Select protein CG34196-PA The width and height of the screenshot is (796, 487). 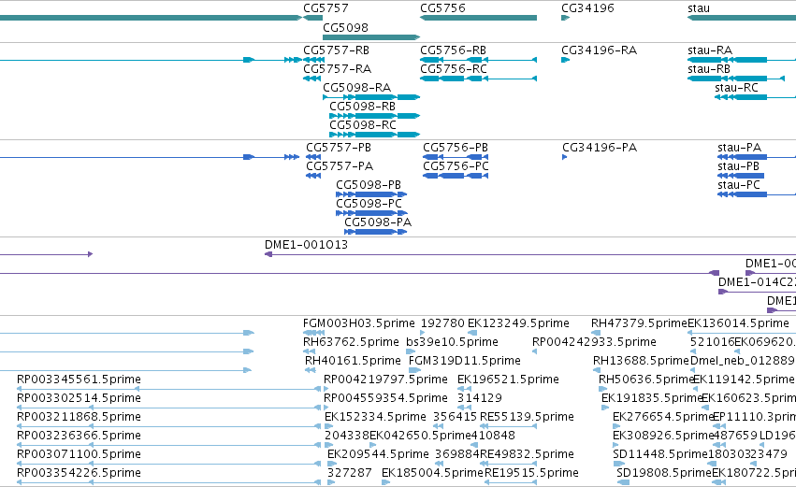pos(600,148)
